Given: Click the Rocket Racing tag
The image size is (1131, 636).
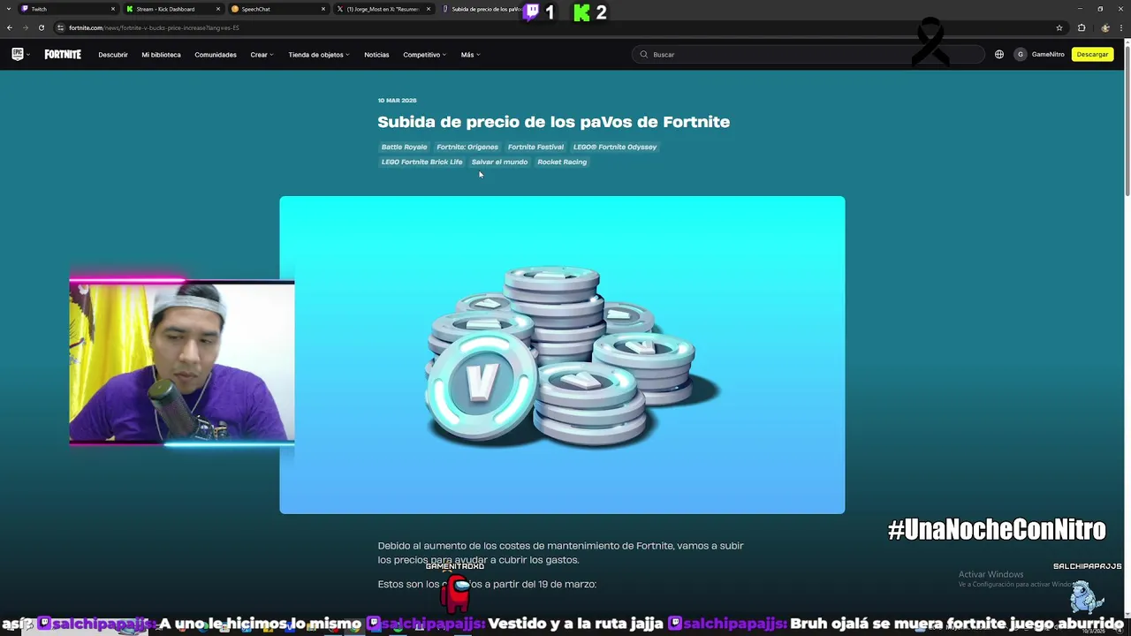Looking at the screenshot, I should tap(562, 162).
